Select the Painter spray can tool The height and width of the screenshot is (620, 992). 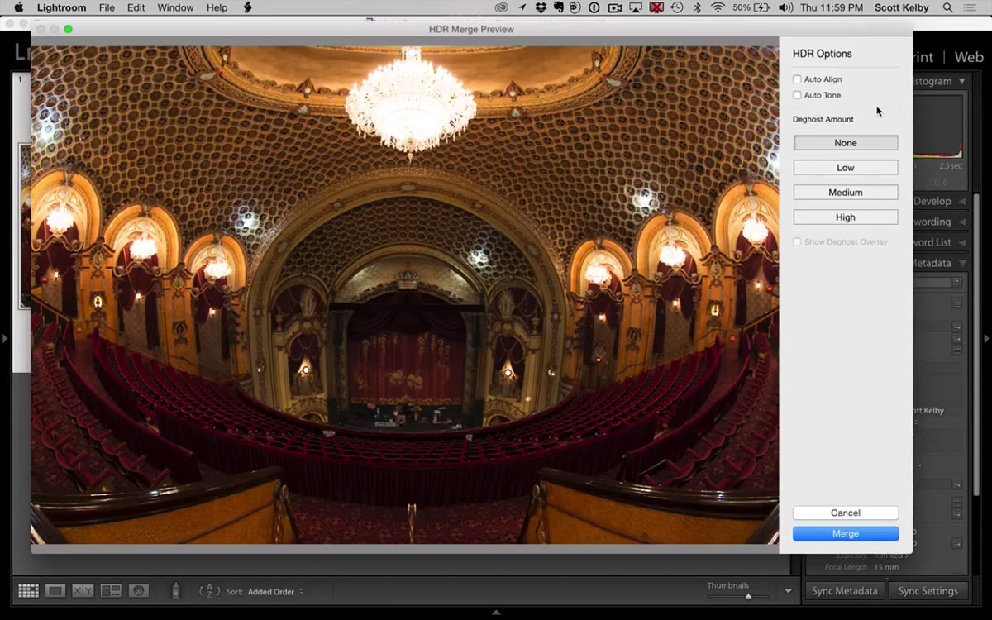click(x=175, y=591)
